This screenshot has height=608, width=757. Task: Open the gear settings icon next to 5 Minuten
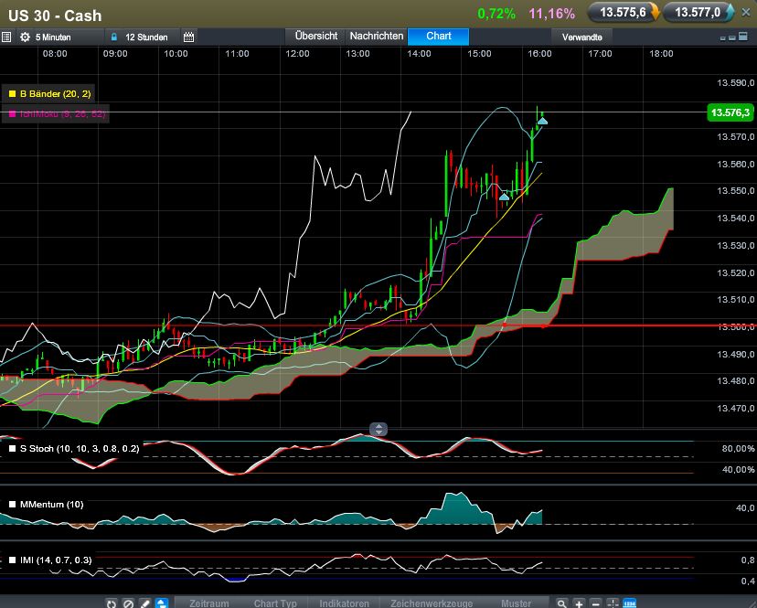click(x=25, y=37)
